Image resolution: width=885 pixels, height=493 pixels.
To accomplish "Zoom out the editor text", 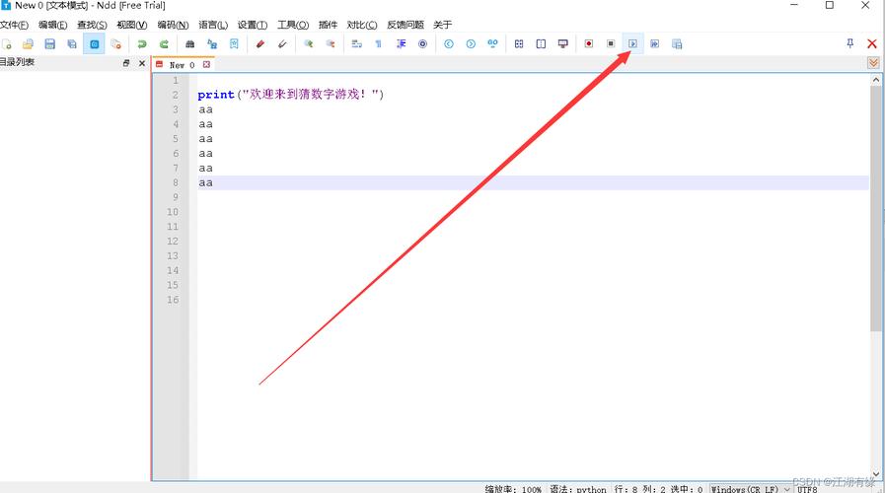I will pos(331,44).
